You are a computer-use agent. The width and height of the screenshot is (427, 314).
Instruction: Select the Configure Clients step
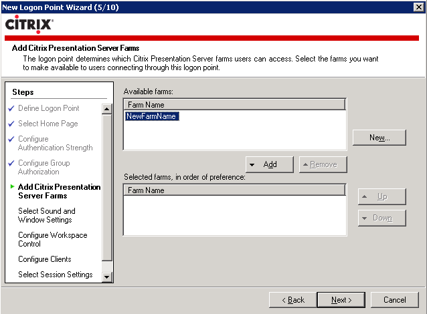click(x=45, y=259)
